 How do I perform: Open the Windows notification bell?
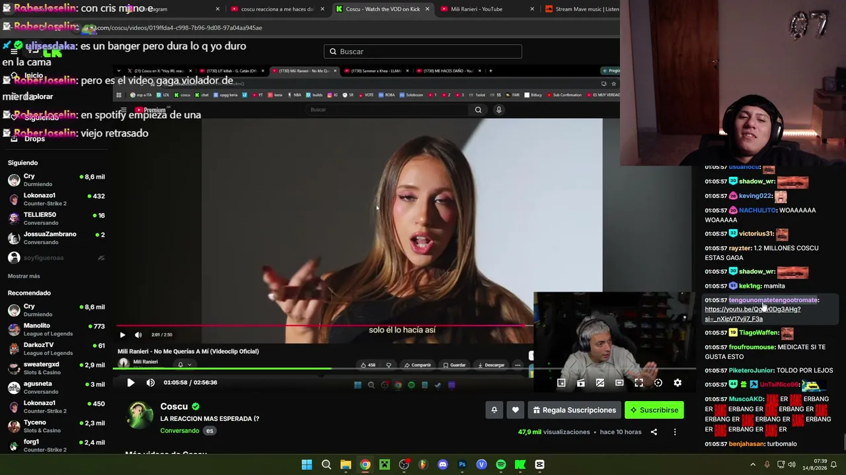coord(833,465)
